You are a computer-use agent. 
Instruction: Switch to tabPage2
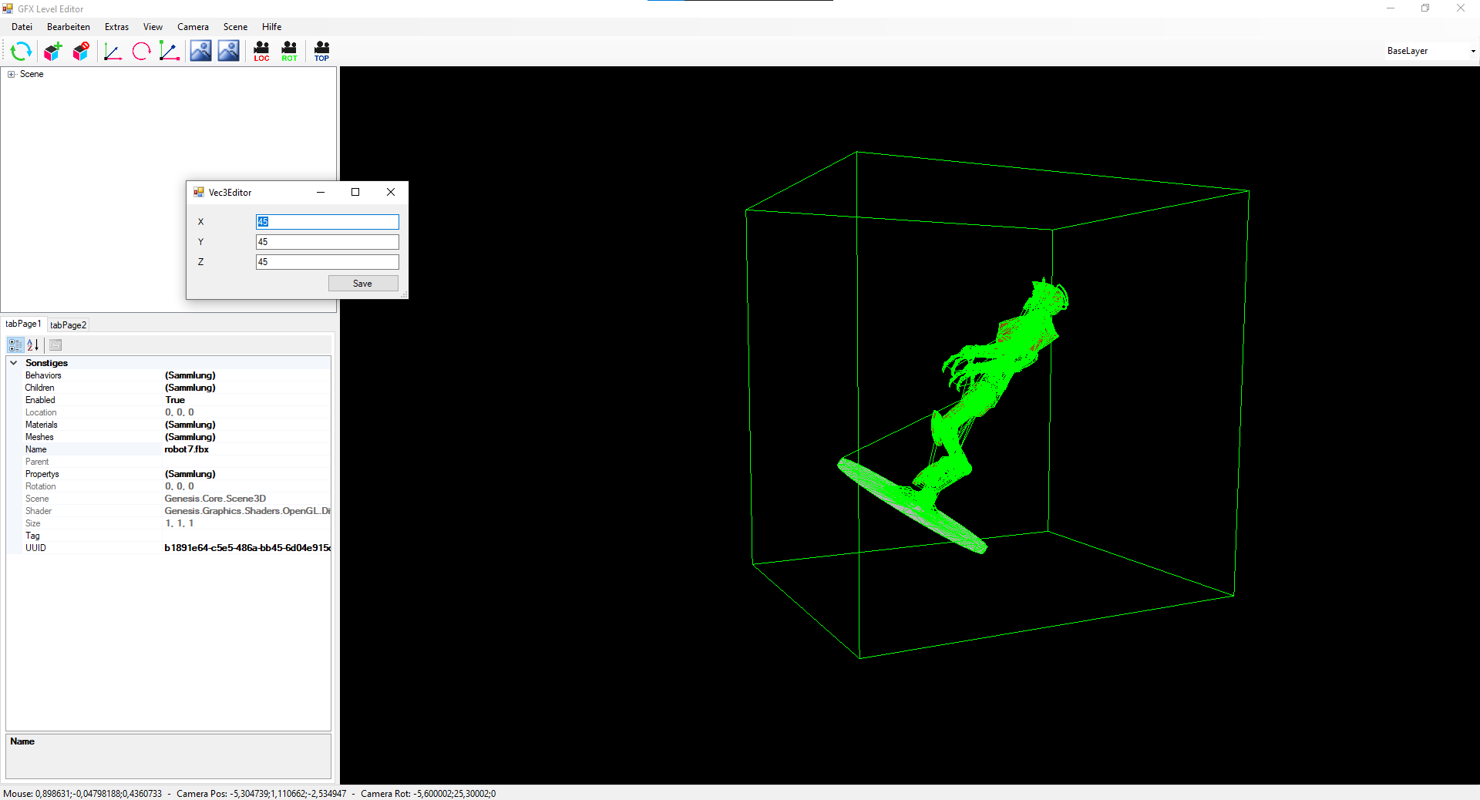(x=68, y=325)
